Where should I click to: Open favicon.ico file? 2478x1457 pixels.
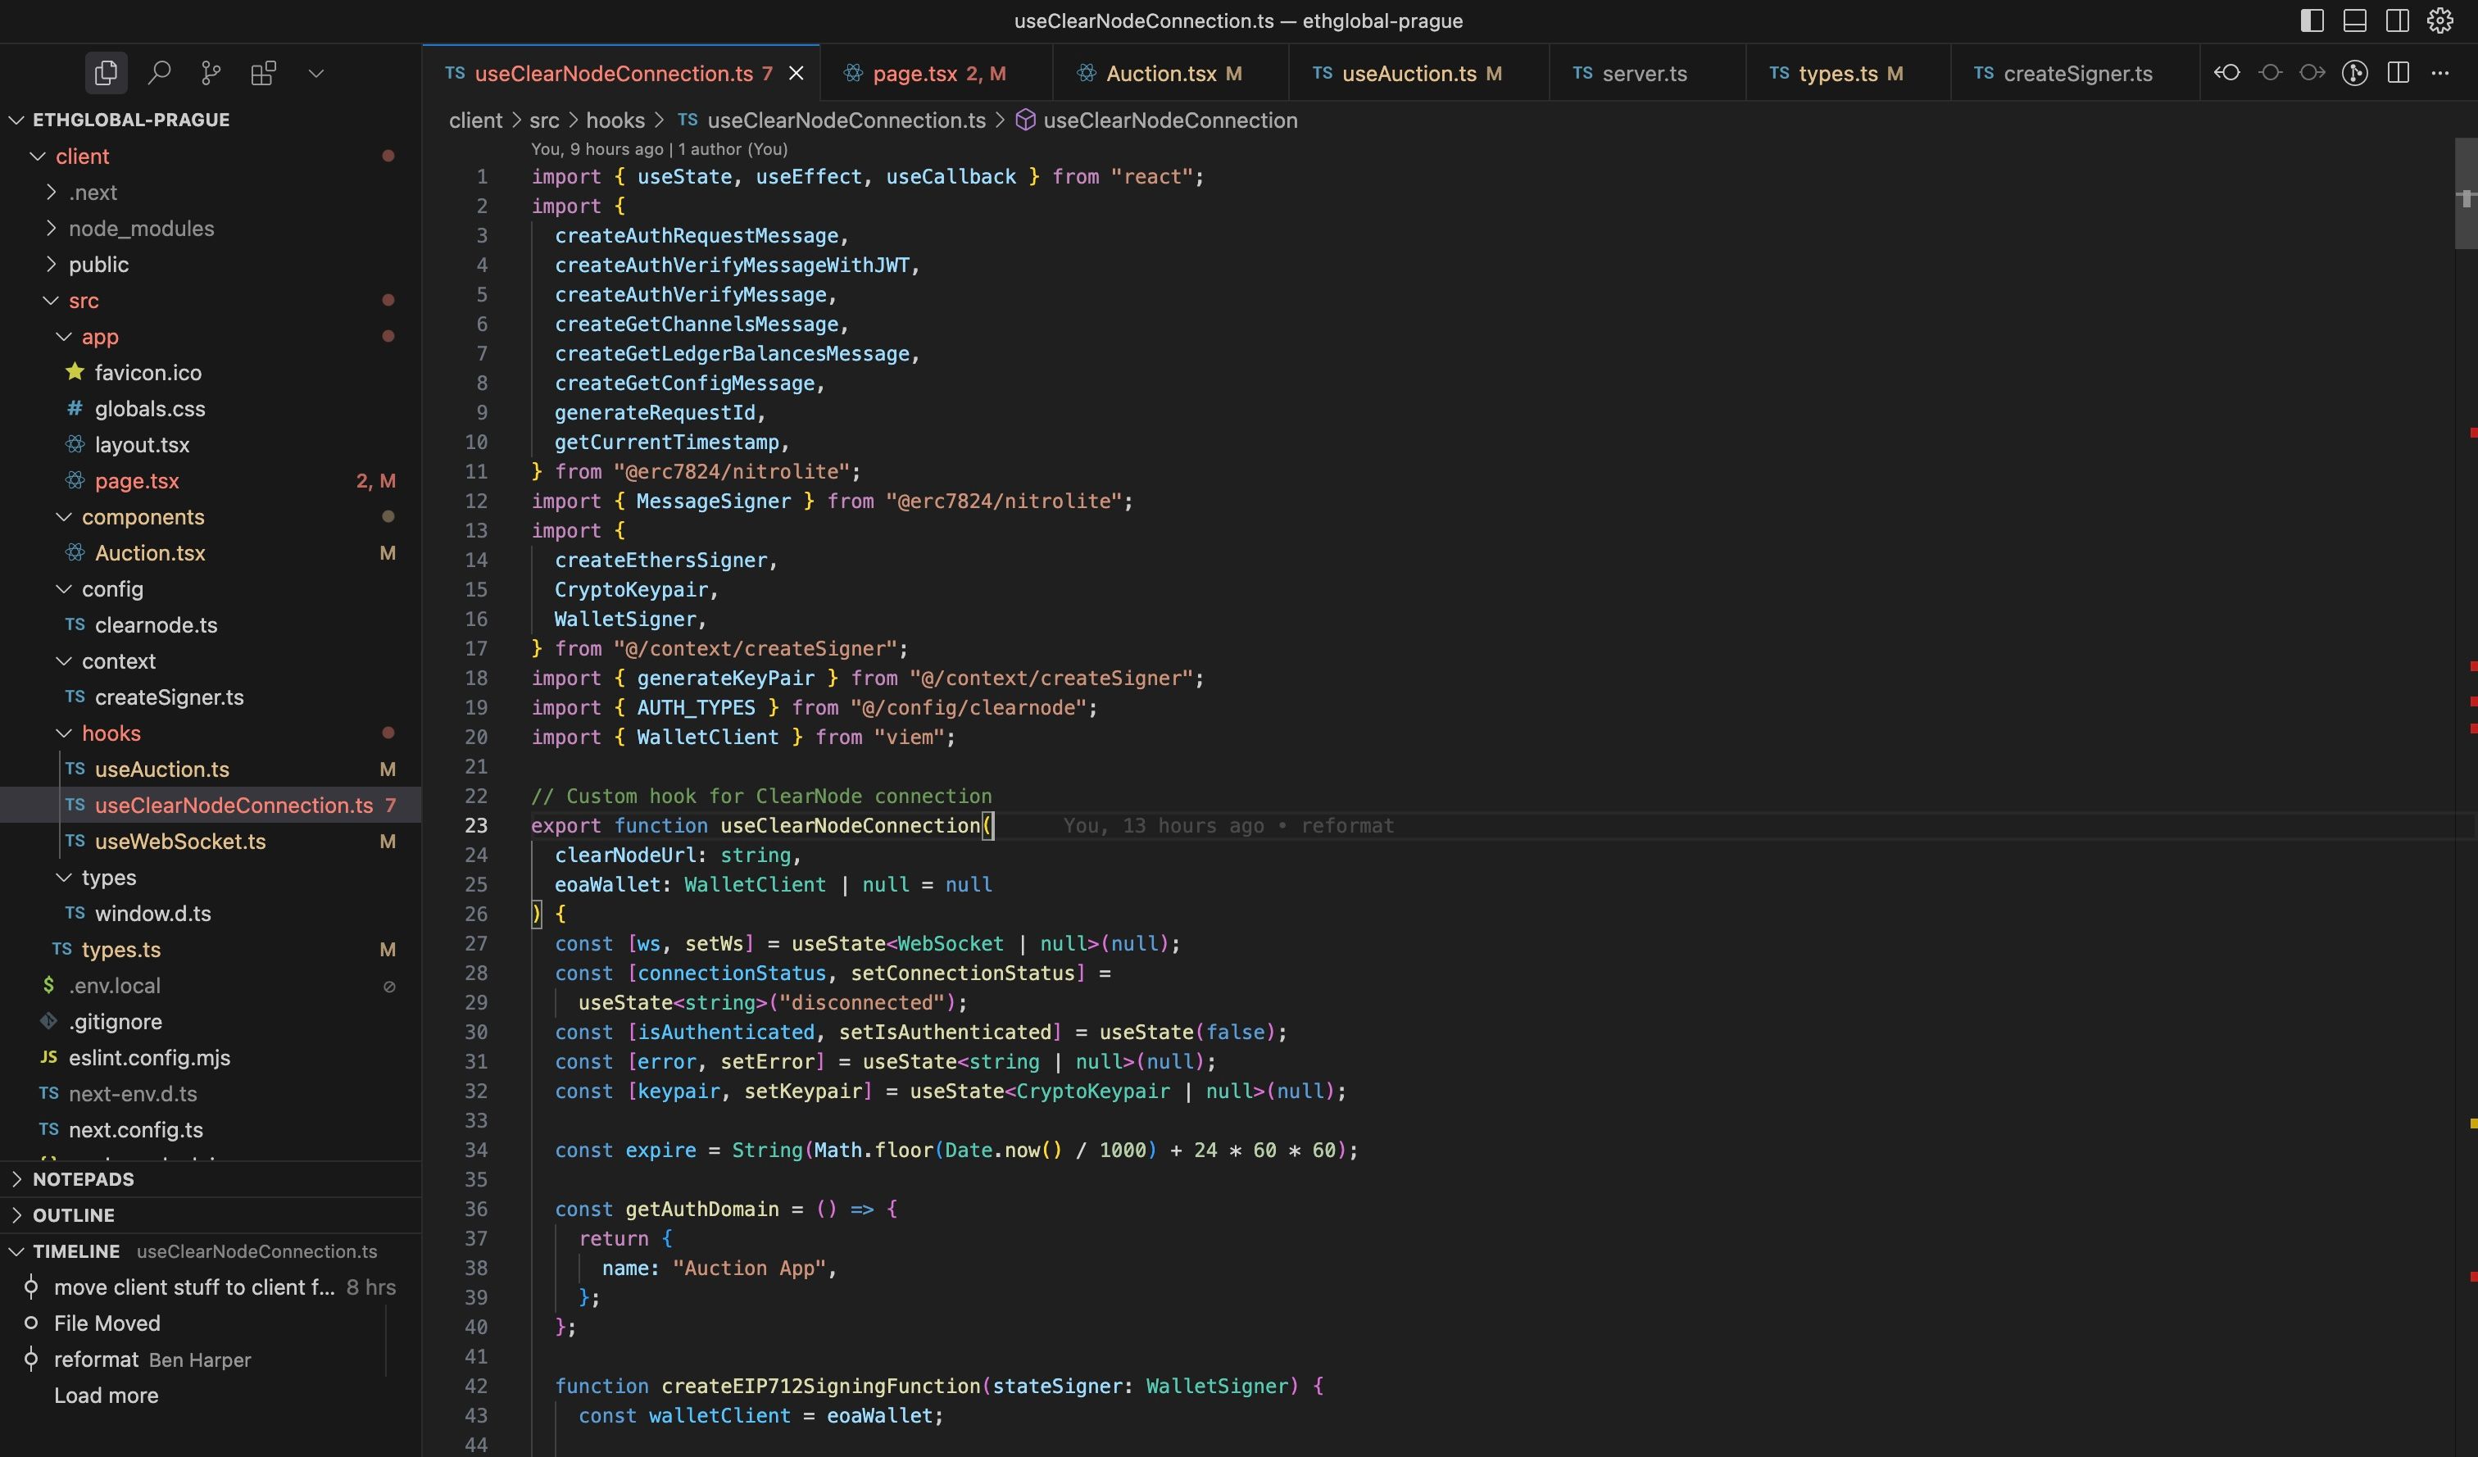tap(211, 373)
